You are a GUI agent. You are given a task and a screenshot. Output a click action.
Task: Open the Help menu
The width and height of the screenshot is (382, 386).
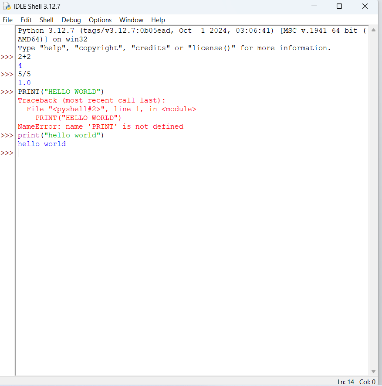tap(158, 20)
